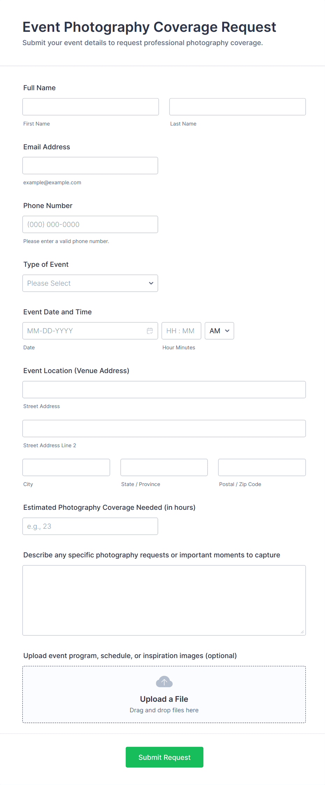The width and height of the screenshot is (325, 785).
Task: Click the HH : MM time field
Action: tap(181, 331)
